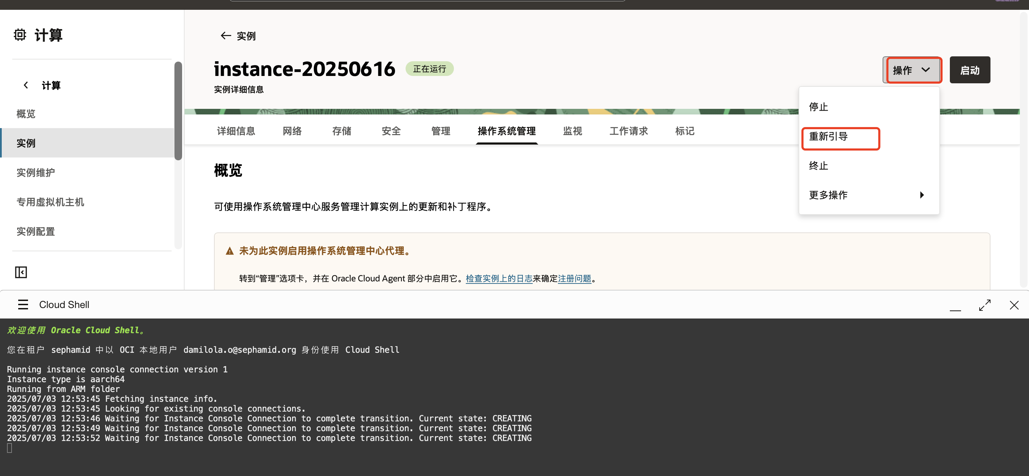Screen dimensions: 1029x476
Task: Click the left chevron beside 计算
Action: 26,85
